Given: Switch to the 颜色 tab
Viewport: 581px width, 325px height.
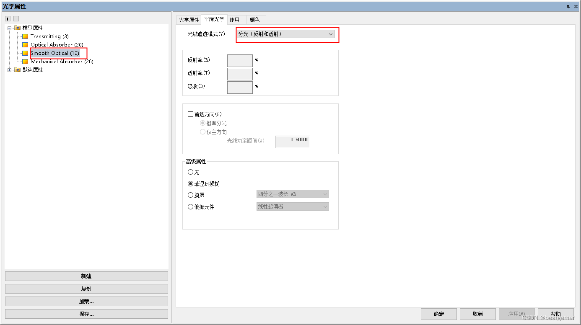Looking at the screenshot, I should (255, 20).
